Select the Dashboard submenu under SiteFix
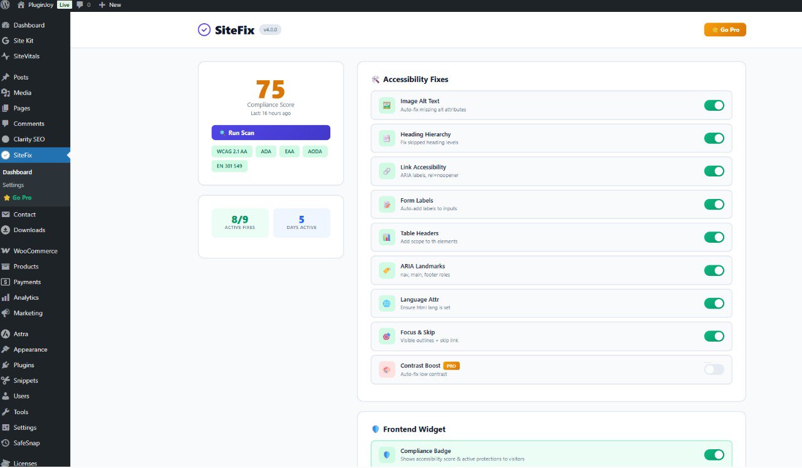The height and width of the screenshot is (468, 802). tap(18, 172)
